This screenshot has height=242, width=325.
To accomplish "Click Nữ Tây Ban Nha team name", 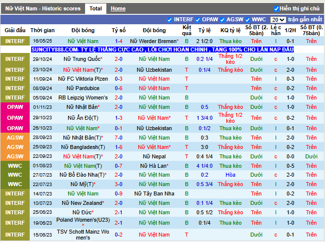I will click(x=154, y=194).
